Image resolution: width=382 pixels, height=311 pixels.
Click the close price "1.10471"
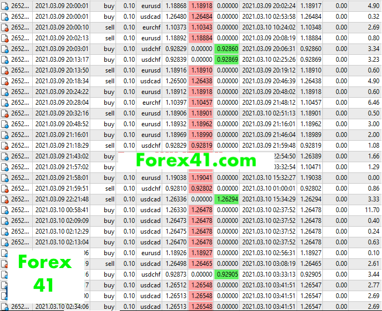(x=311, y=167)
